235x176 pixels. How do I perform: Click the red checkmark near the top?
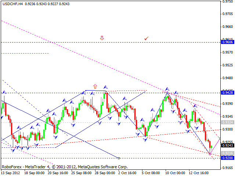coord(147,38)
